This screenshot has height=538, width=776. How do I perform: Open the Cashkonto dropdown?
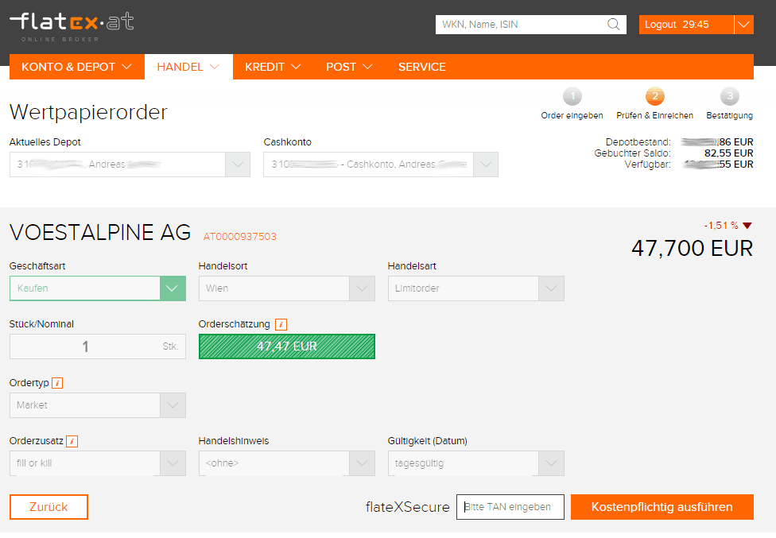381,164
